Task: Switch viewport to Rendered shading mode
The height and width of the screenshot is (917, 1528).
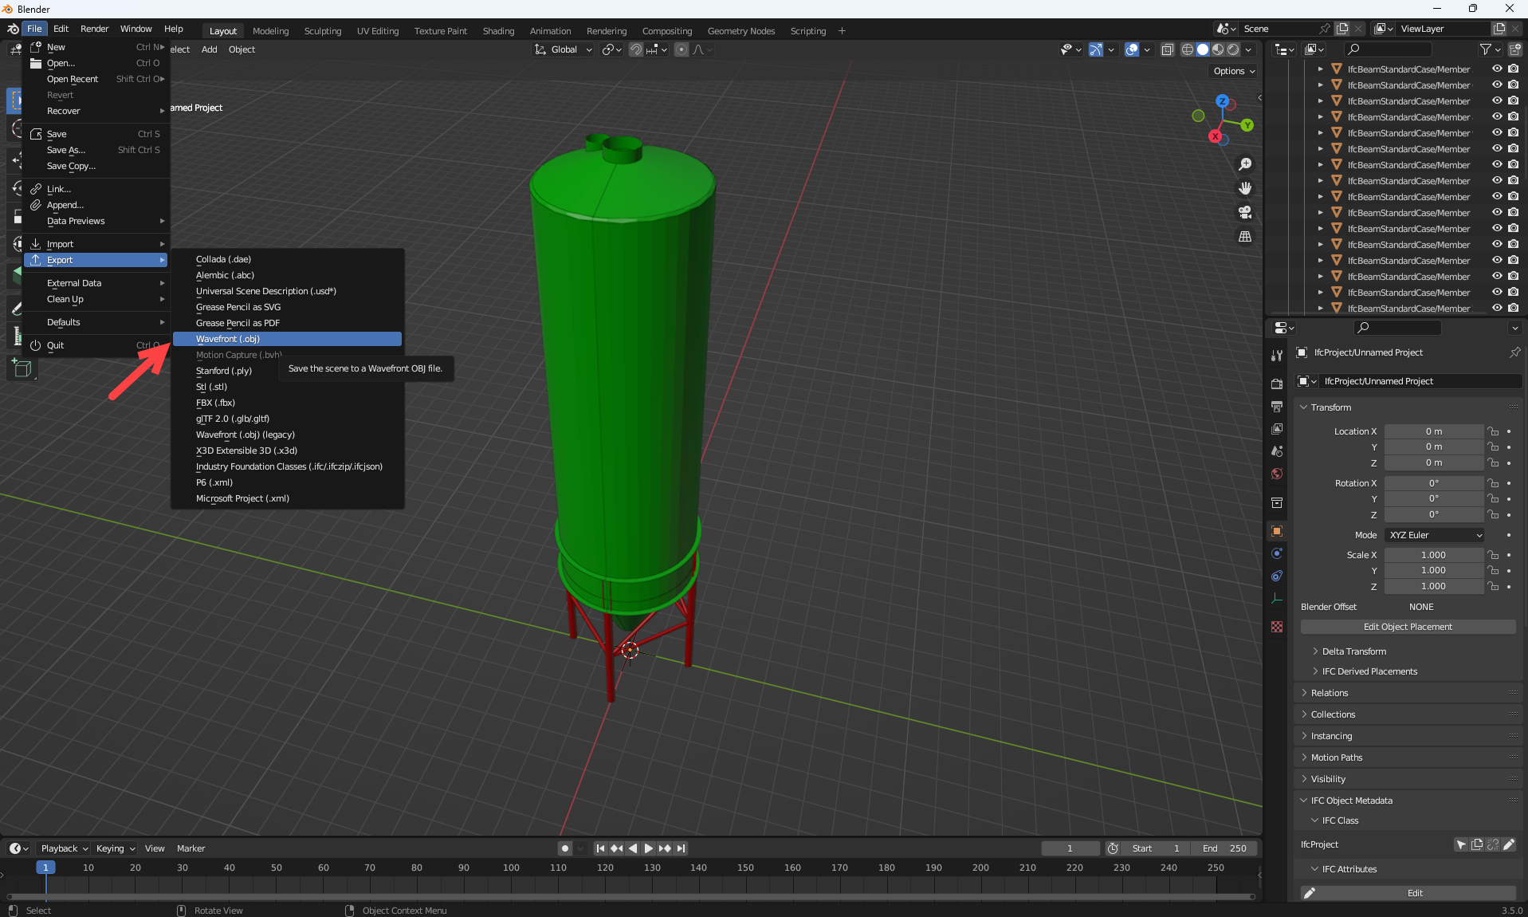Action: pyautogui.click(x=1234, y=49)
